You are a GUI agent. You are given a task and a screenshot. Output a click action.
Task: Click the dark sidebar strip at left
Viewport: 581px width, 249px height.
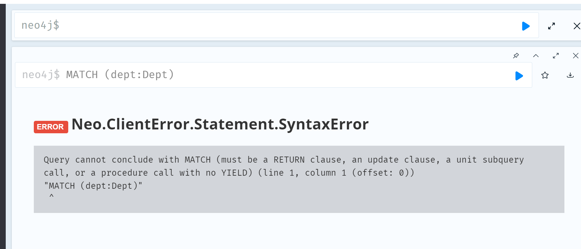(x=3, y=128)
